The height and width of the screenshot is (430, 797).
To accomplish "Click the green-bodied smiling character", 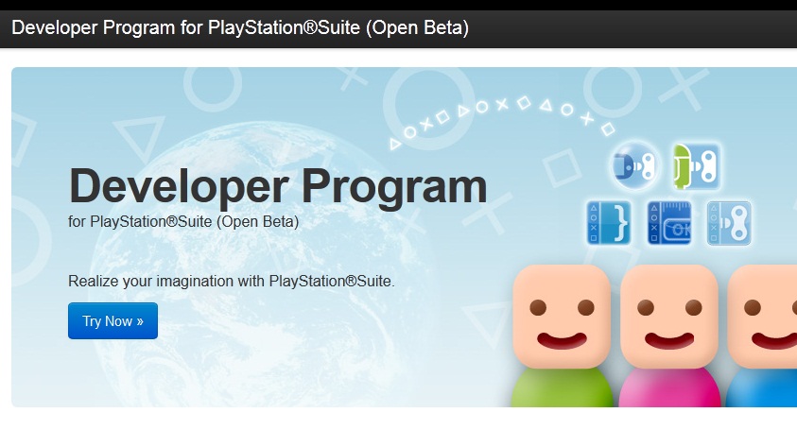I will [562, 336].
